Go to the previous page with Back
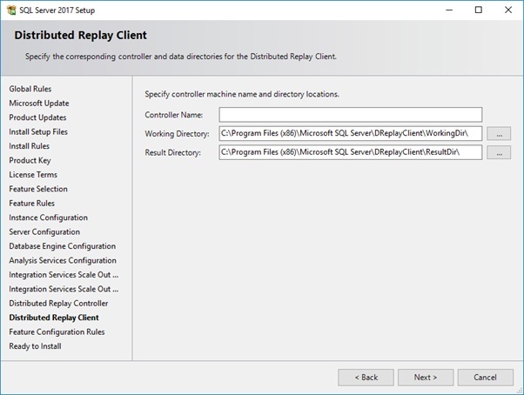Image resolution: width=524 pixels, height=395 pixels. [366, 378]
